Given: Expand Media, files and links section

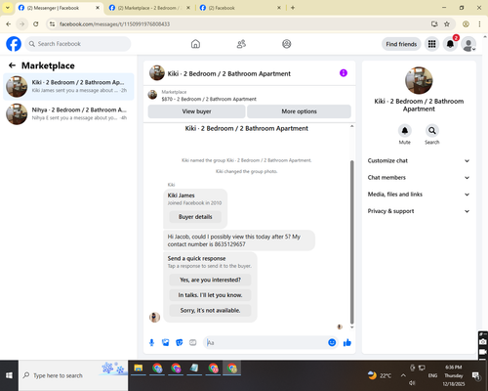Looking at the screenshot, I should [419, 195].
